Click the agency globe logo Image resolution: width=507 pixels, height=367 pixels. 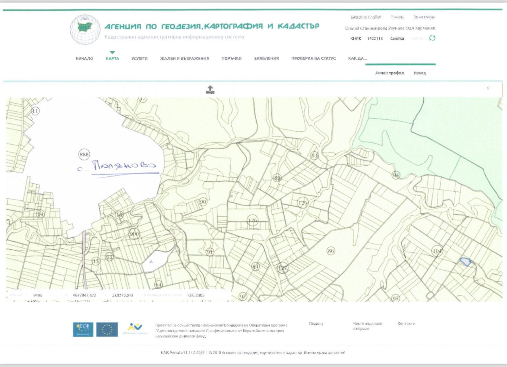pos(85,29)
